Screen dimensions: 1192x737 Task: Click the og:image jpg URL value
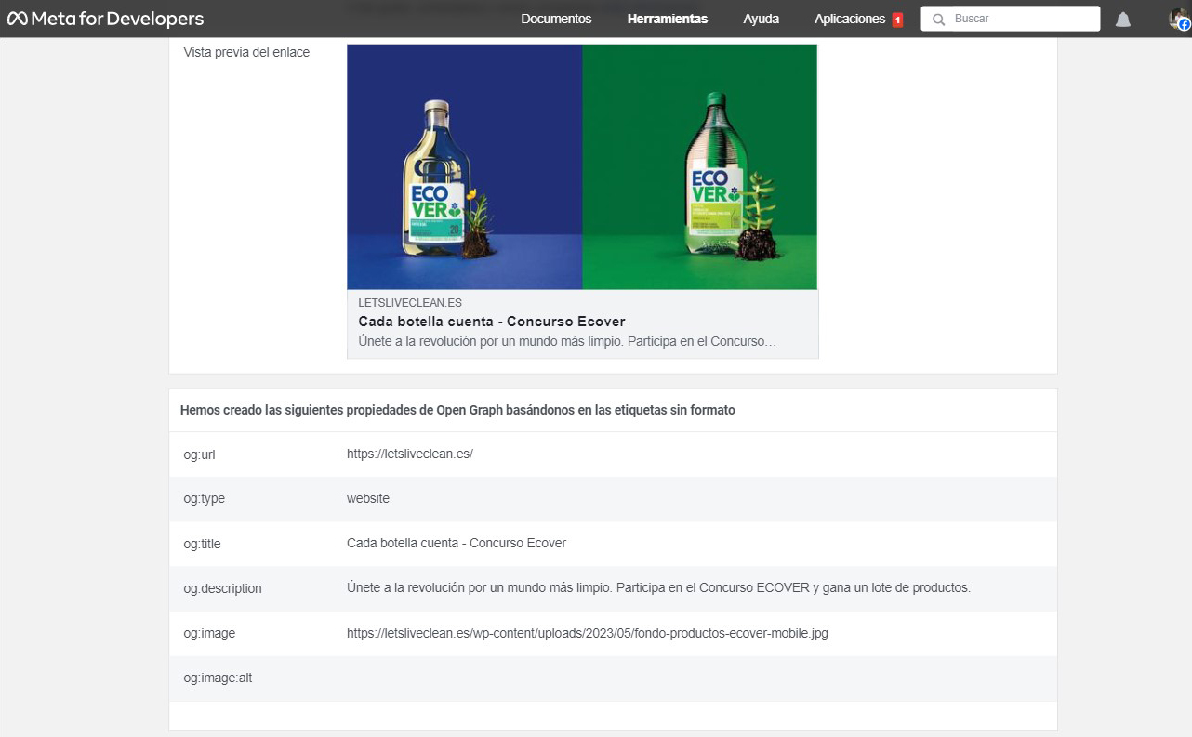pos(587,633)
